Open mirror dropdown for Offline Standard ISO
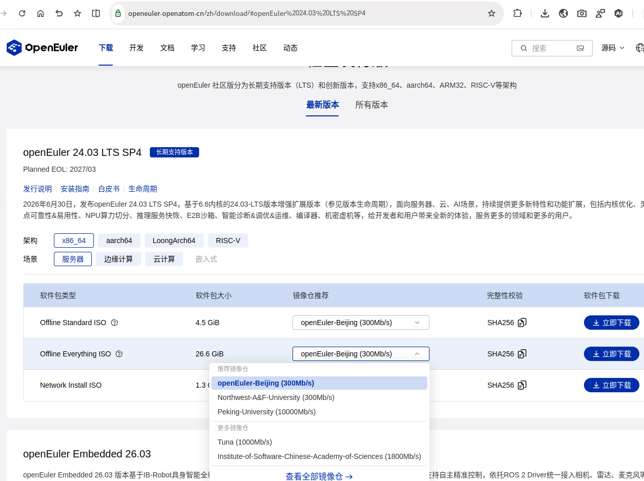 pyautogui.click(x=361, y=323)
